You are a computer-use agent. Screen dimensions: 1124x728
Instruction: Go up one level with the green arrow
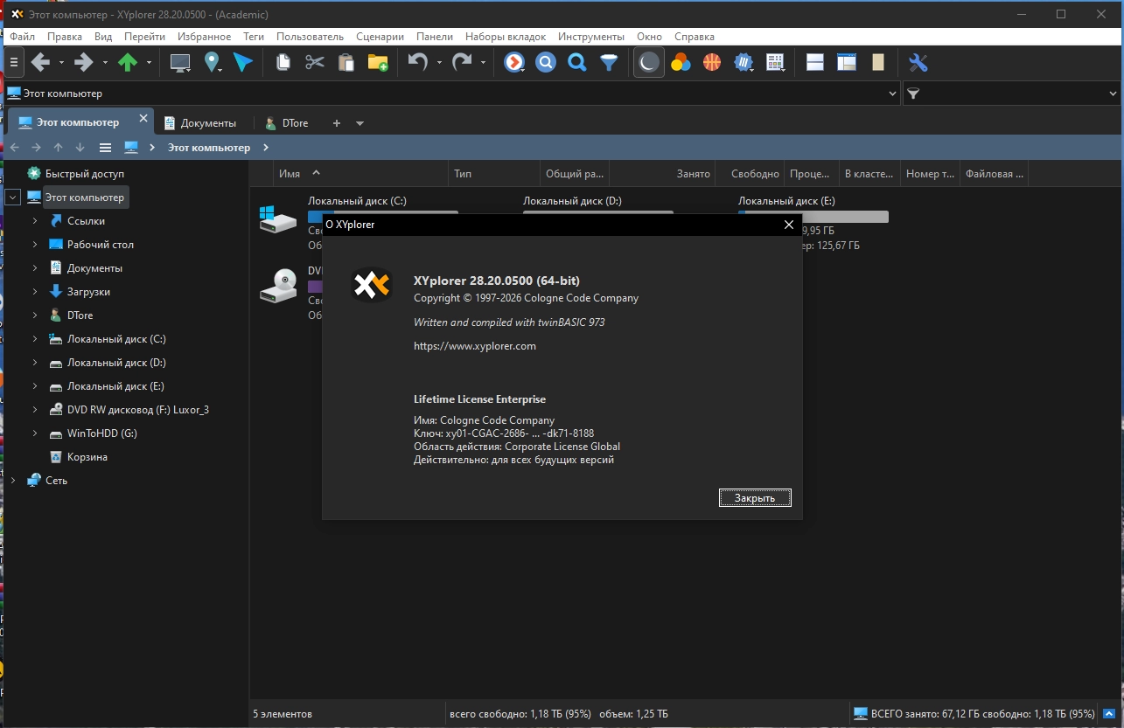click(128, 63)
